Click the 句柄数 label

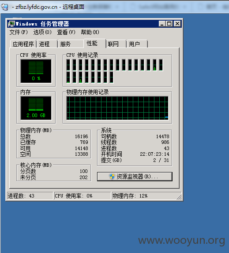coord(109,136)
